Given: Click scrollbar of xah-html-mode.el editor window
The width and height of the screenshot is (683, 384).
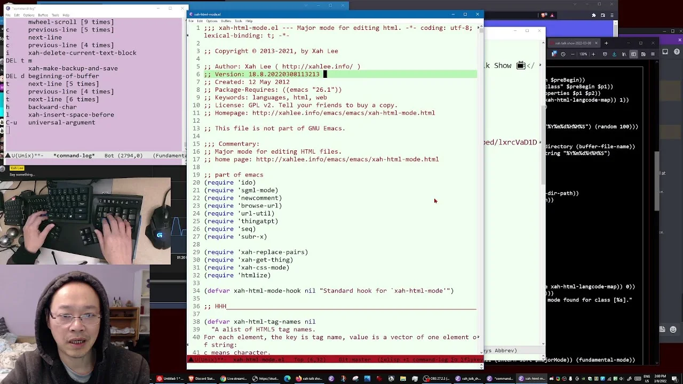Looking at the screenshot, I should (481, 187).
